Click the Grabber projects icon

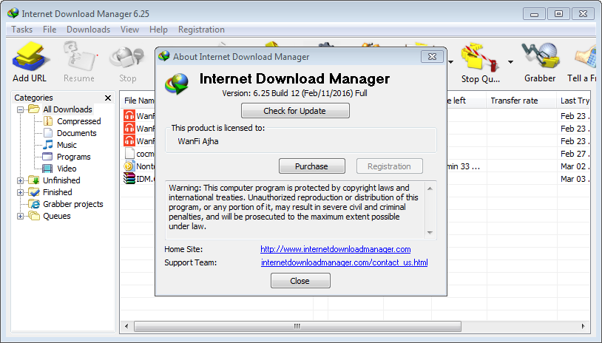tap(35, 204)
